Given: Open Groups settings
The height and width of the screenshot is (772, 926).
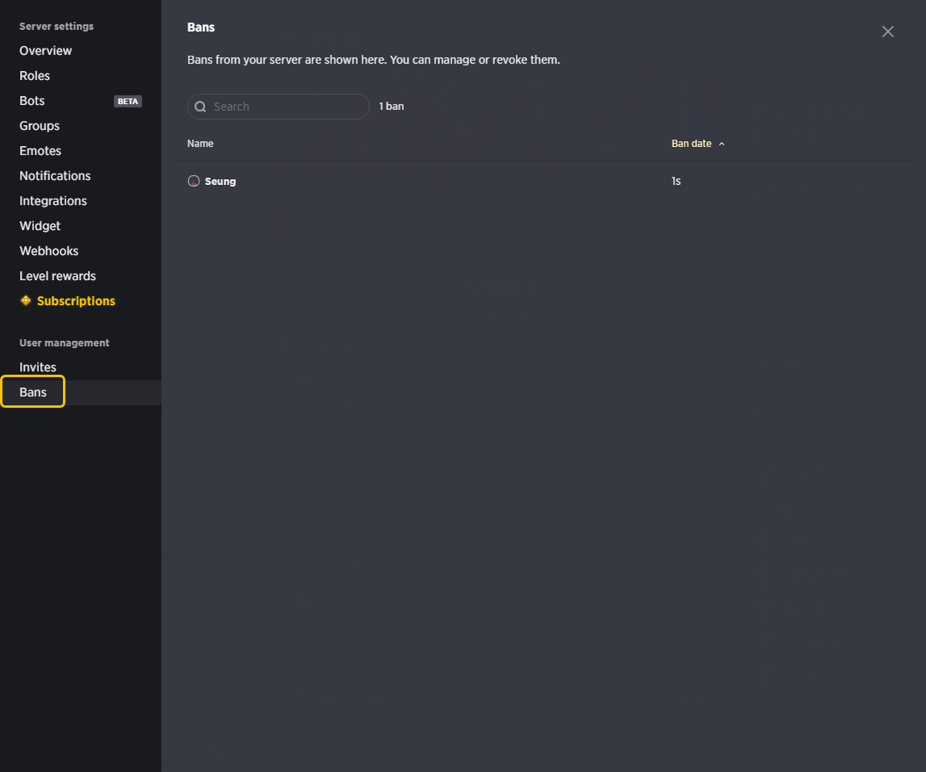Looking at the screenshot, I should coord(39,126).
